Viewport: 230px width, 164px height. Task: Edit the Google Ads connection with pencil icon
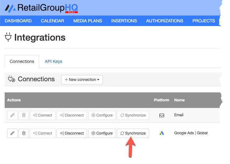[x=12, y=133]
